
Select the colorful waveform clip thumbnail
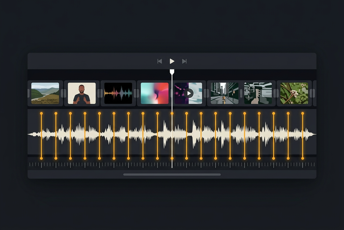(118, 93)
